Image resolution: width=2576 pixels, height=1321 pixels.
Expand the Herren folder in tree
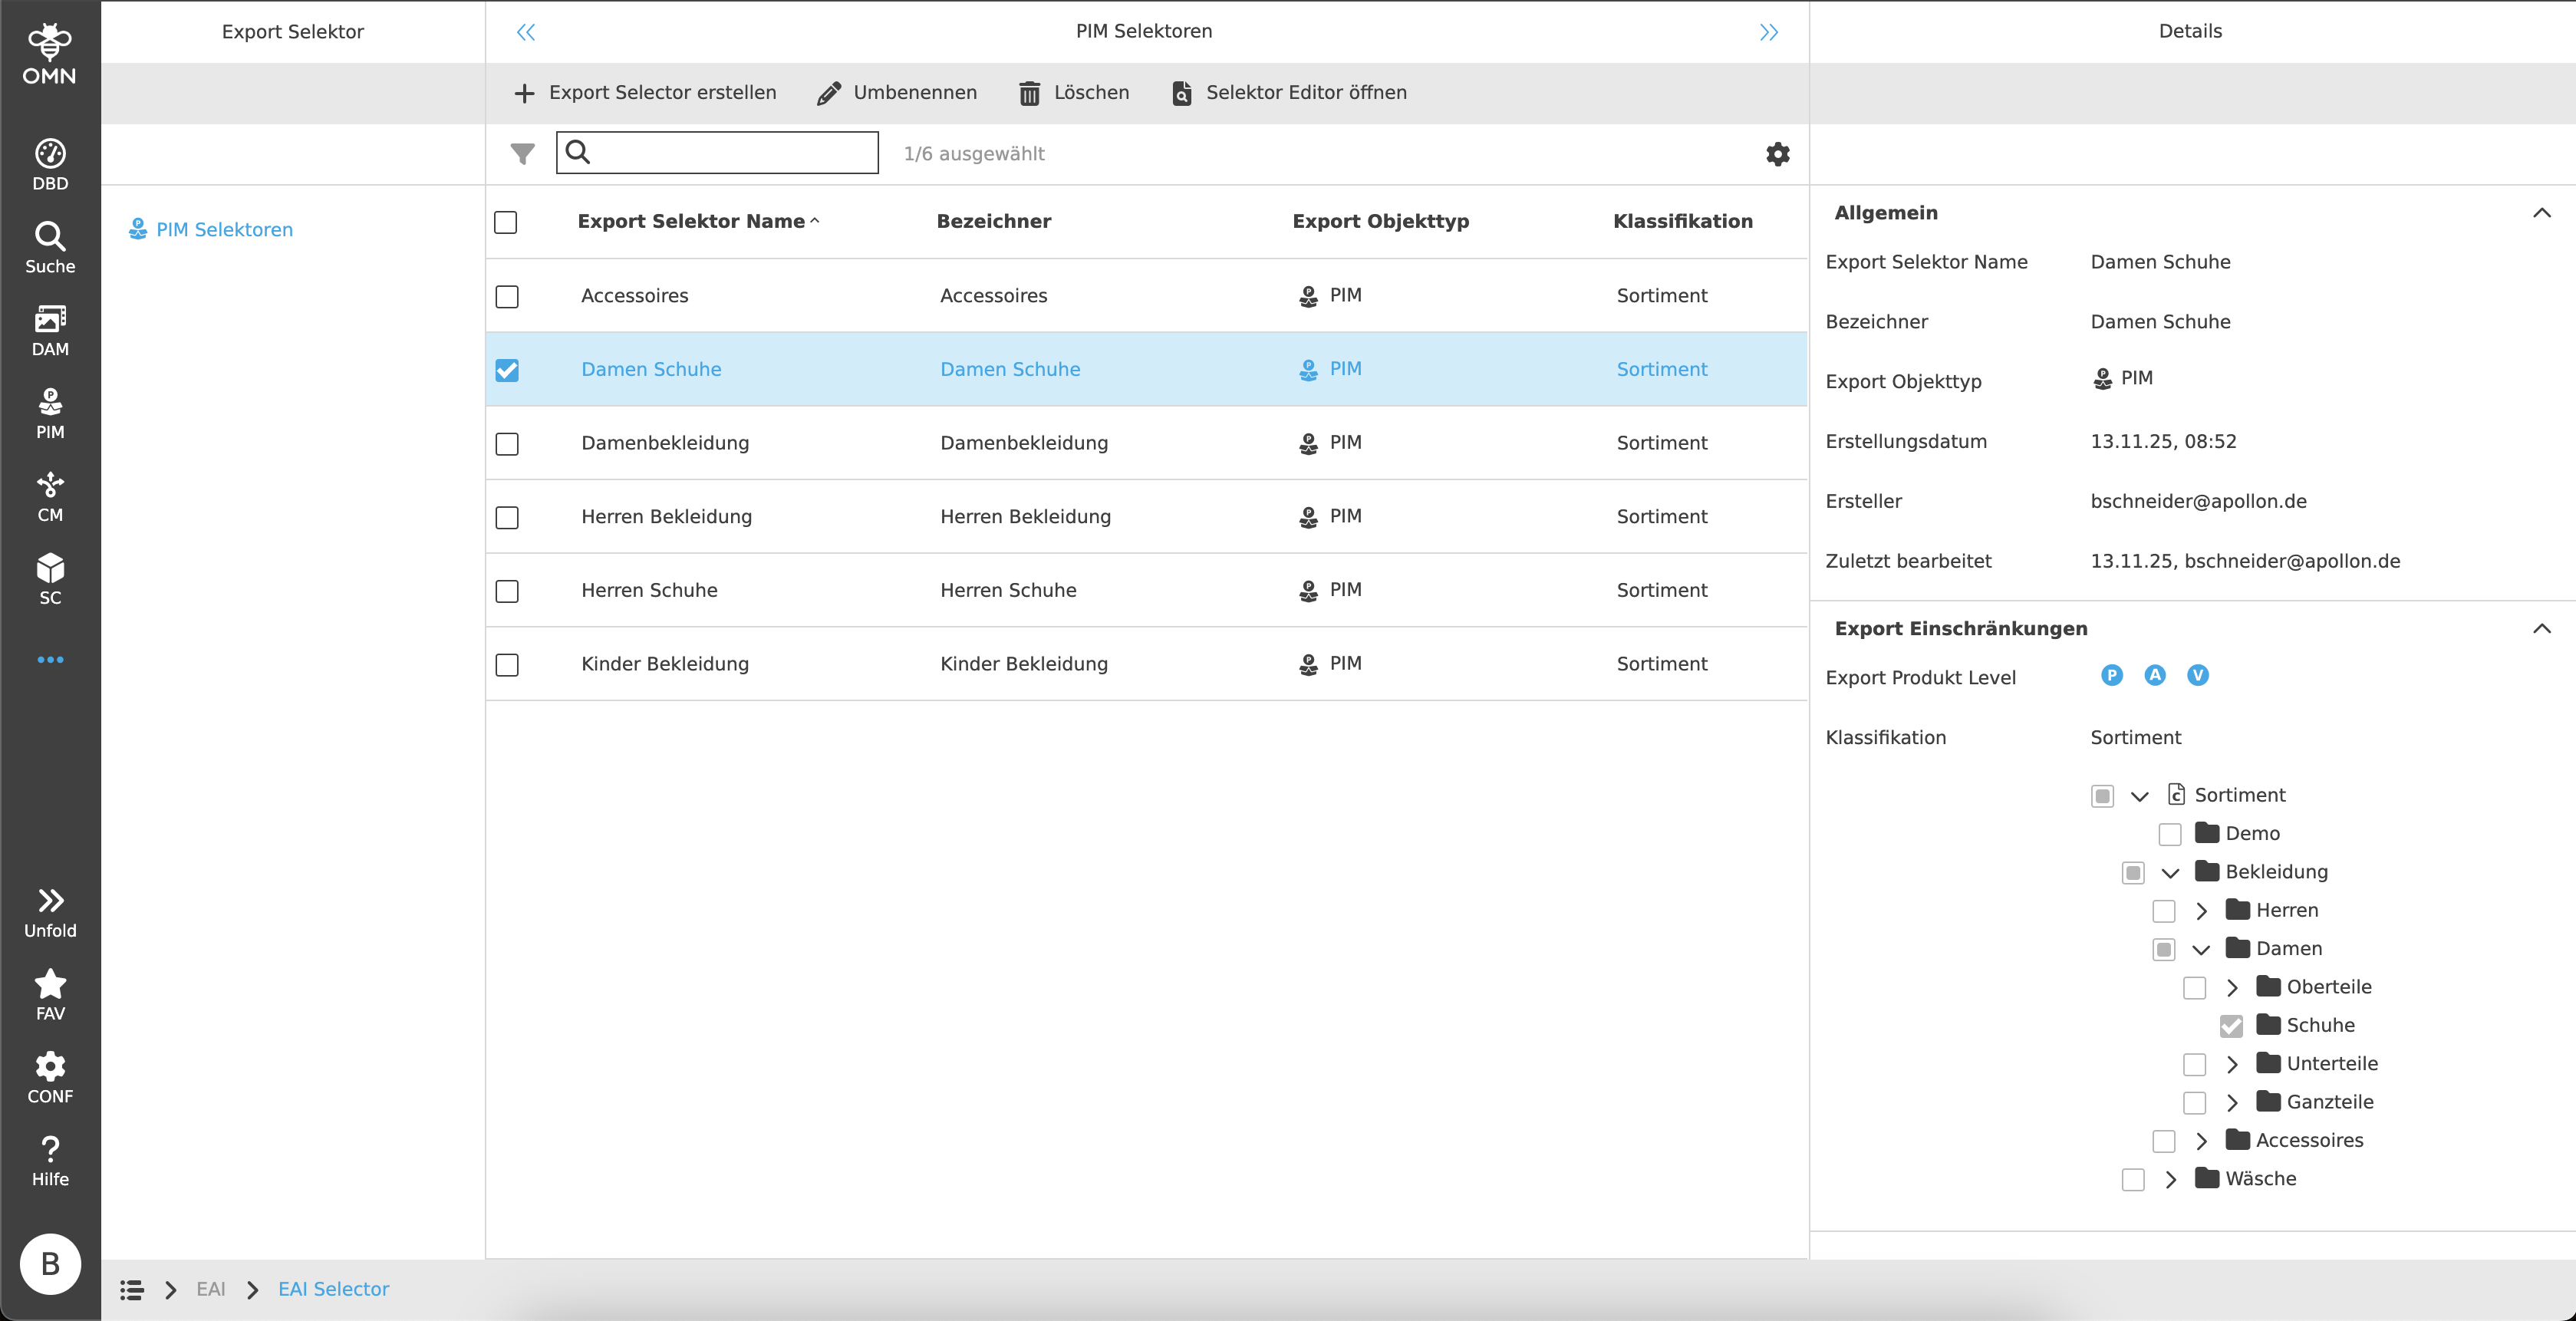point(2201,911)
